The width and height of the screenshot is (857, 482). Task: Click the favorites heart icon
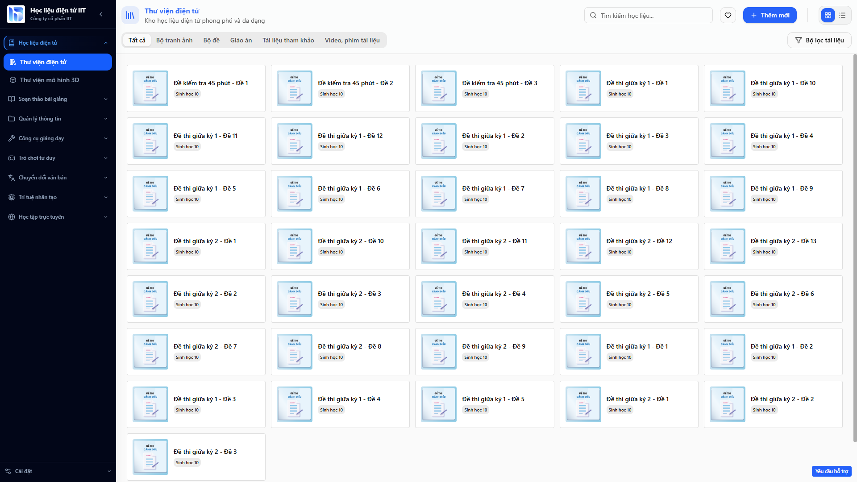728,15
